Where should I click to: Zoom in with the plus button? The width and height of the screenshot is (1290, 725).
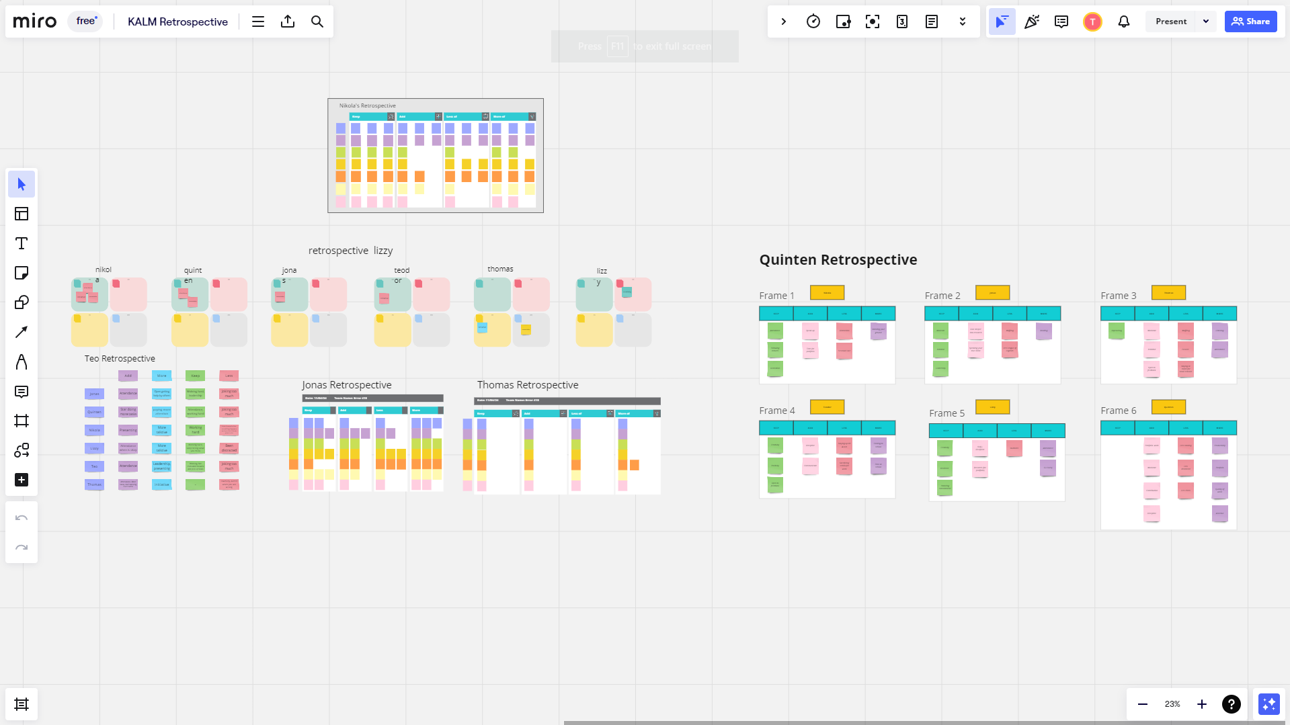click(x=1202, y=704)
